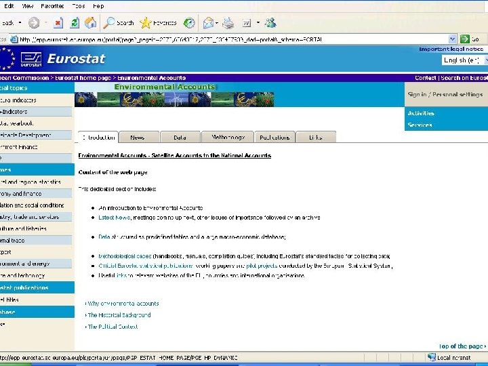Switch to the News tab

tap(139, 137)
